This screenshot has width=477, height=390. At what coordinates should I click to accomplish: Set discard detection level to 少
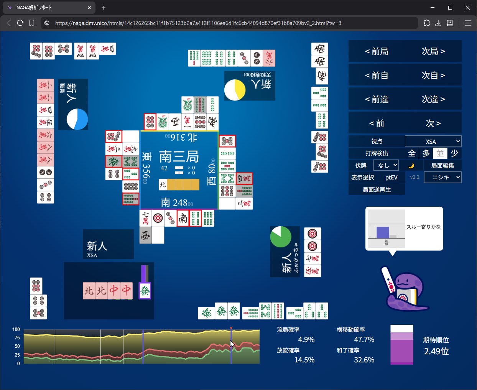(454, 153)
